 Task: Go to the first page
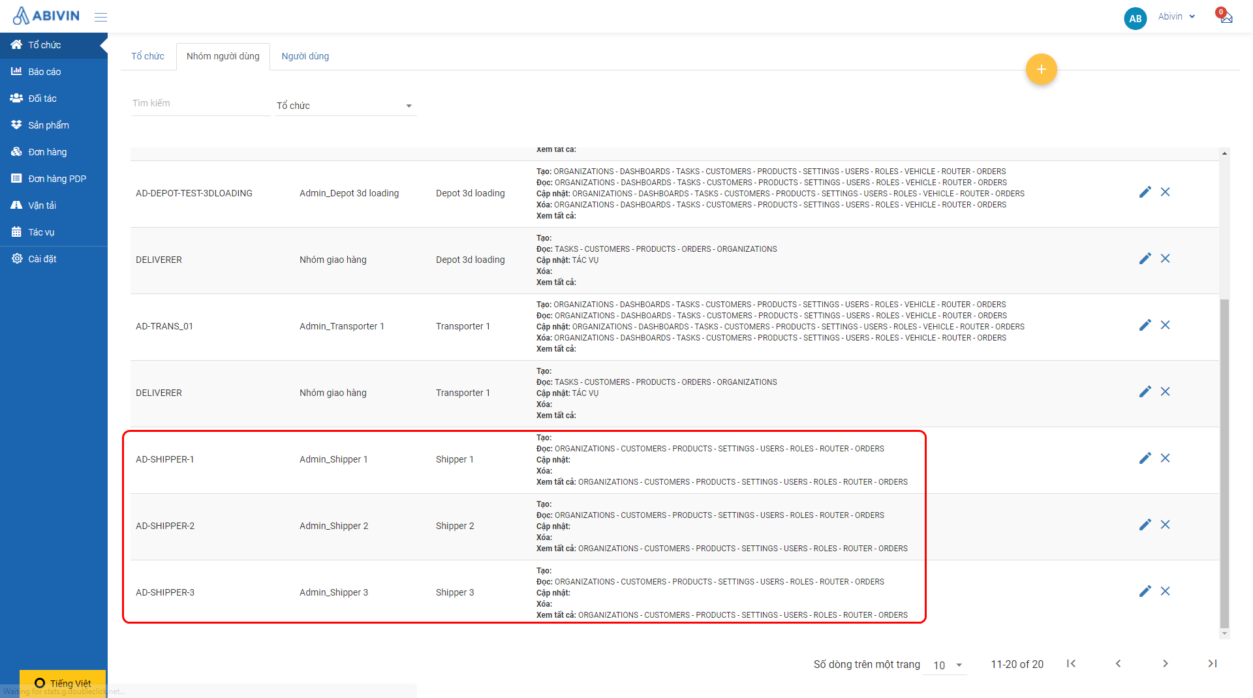pos(1071,663)
